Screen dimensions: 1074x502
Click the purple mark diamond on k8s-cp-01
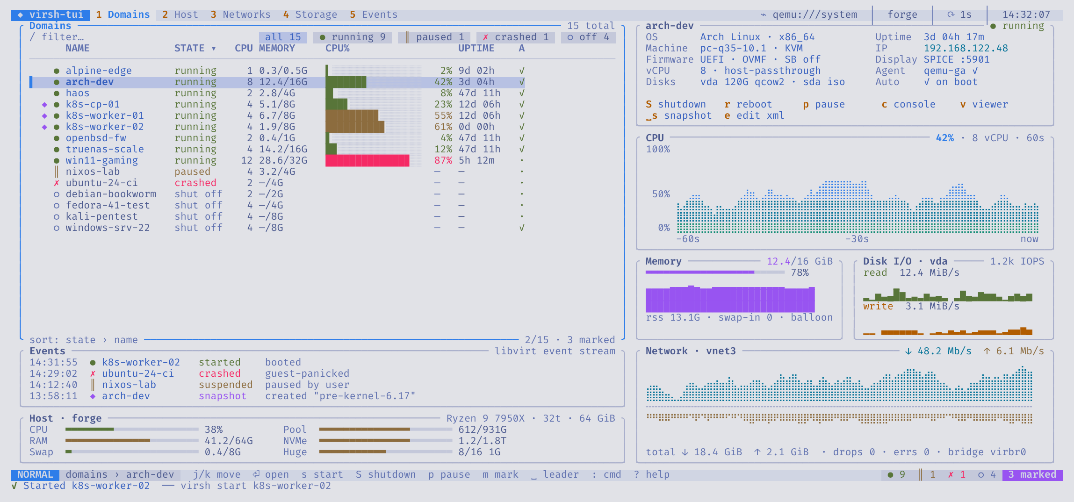coord(44,104)
